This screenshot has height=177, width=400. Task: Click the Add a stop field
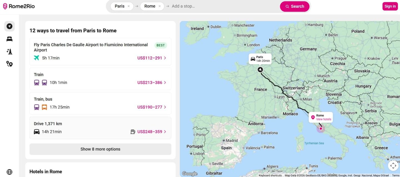pyautogui.click(x=183, y=6)
